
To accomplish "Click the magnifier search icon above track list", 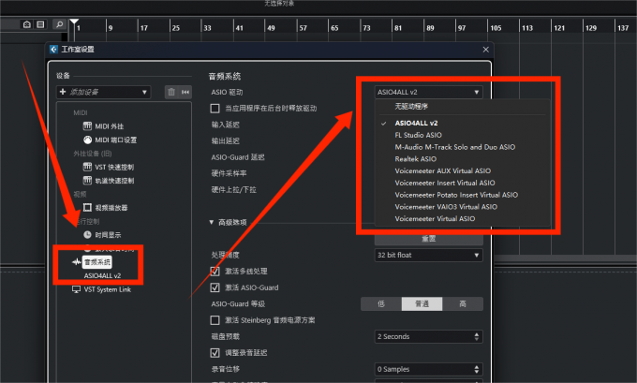I will (x=59, y=24).
